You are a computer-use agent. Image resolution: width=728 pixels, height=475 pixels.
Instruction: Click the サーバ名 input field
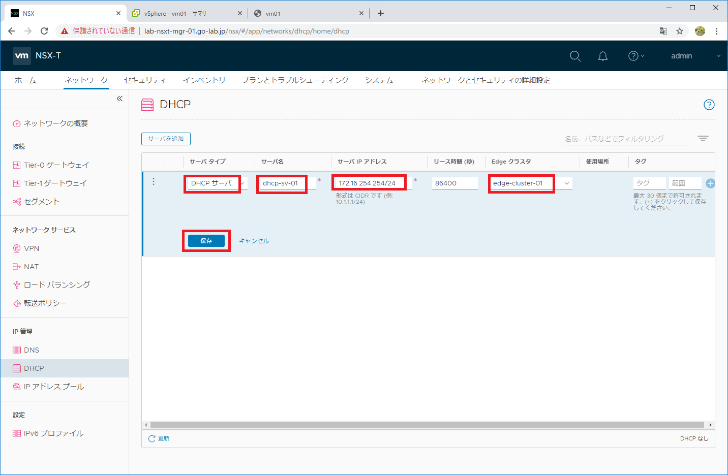tap(288, 183)
